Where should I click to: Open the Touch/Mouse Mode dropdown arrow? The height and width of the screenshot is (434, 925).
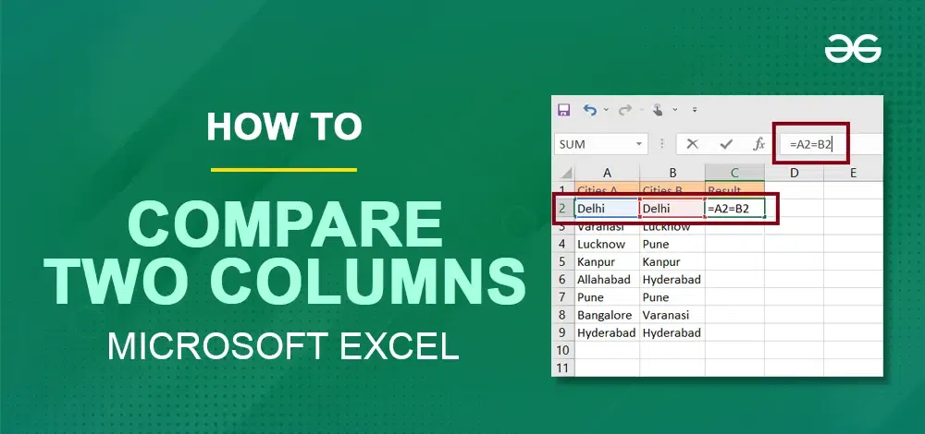click(x=675, y=110)
